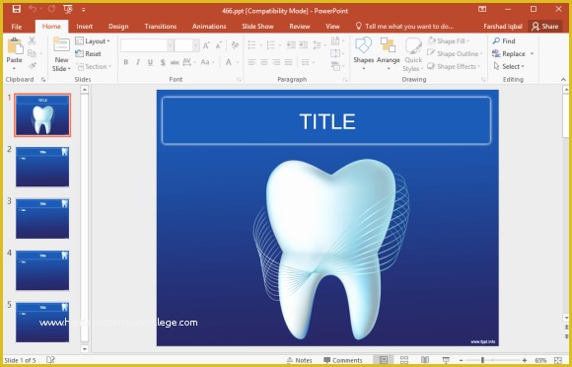
Task: Click the Reset button in Slides group
Action: (x=89, y=53)
